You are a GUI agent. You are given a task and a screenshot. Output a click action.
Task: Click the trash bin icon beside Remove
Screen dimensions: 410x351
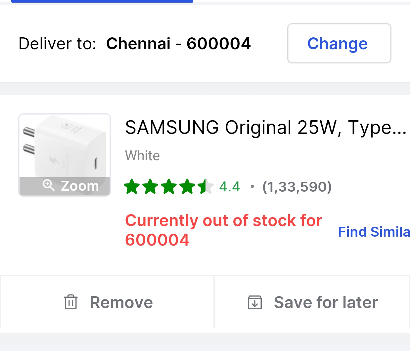[x=71, y=302]
